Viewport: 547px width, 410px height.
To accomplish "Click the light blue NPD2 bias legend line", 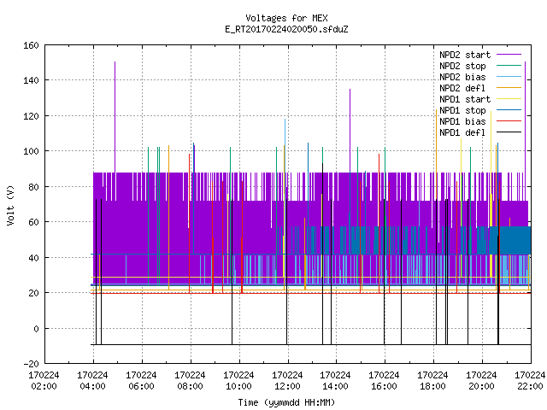I will [509, 76].
